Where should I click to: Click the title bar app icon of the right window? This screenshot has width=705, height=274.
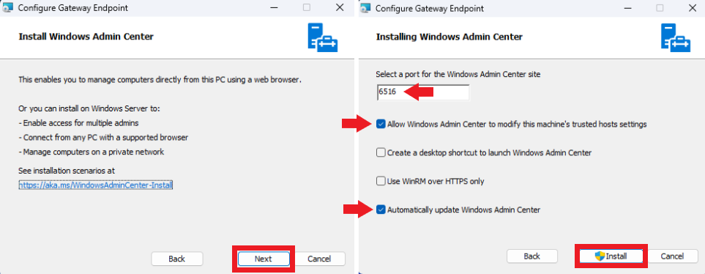pos(365,8)
